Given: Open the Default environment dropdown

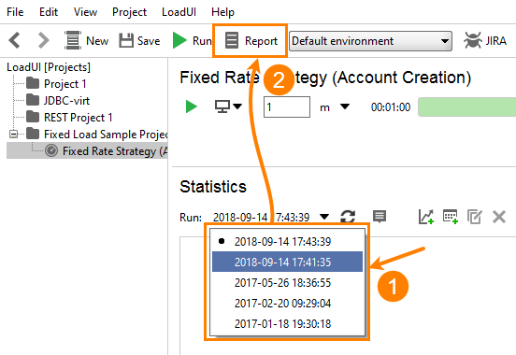Looking at the screenshot, I should click(370, 41).
